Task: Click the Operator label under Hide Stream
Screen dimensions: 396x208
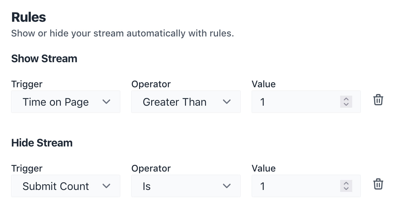Action: click(x=151, y=168)
